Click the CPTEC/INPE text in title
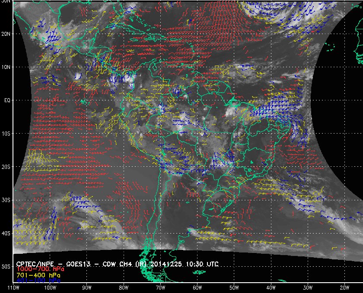The height and width of the screenshot is (293, 363). (35, 264)
